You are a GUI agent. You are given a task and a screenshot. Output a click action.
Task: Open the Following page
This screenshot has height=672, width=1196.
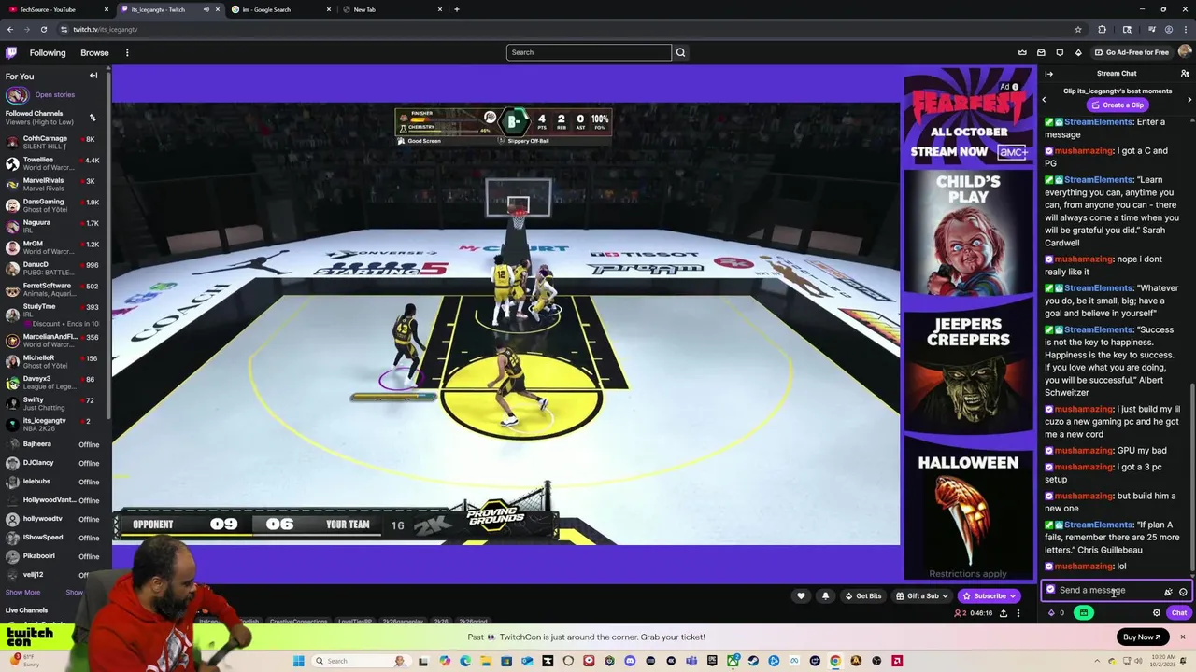coord(48,52)
